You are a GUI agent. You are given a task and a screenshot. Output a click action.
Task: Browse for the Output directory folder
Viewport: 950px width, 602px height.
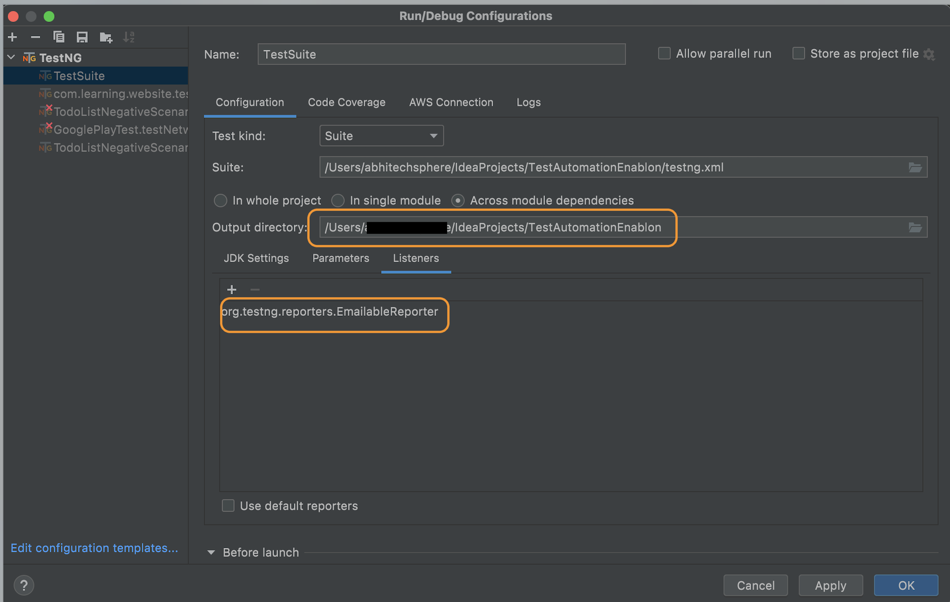click(x=915, y=227)
